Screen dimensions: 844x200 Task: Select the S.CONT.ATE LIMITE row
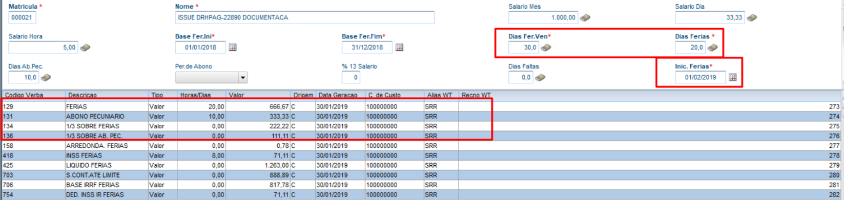[x=422, y=175]
